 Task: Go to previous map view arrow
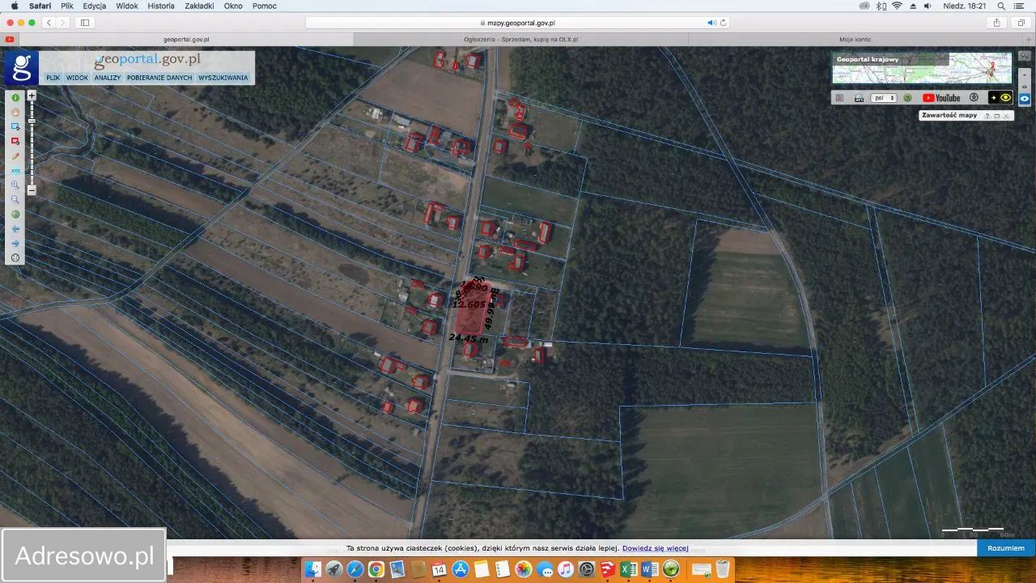tap(15, 229)
